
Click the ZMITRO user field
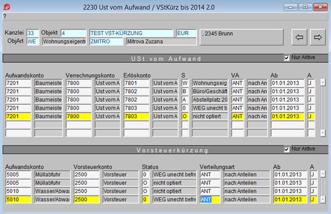[106, 41]
